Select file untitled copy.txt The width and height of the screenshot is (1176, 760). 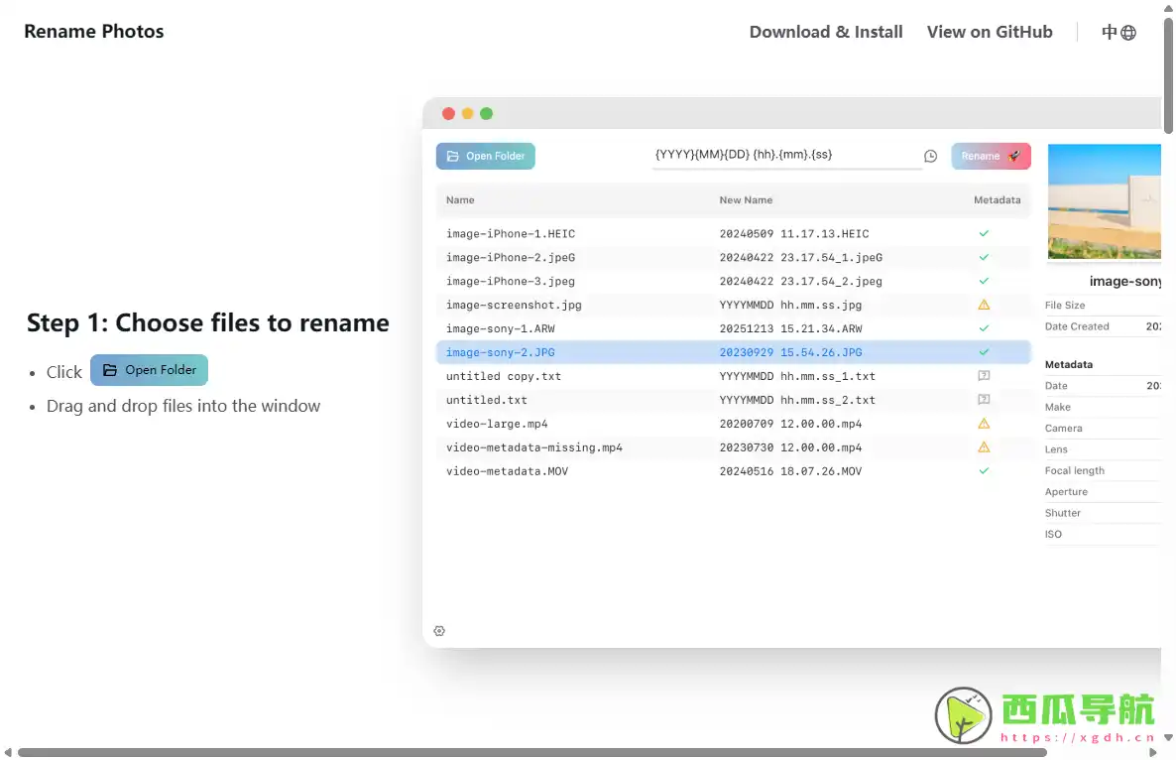[x=504, y=376]
